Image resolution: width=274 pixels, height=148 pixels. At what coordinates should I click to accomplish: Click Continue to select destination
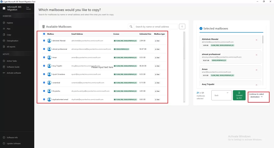click(x=258, y=97)
